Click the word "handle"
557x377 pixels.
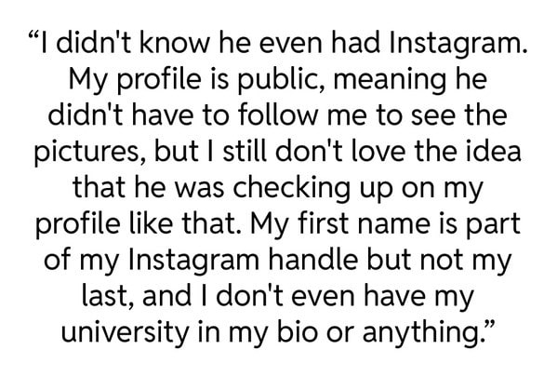coord(313,260)
